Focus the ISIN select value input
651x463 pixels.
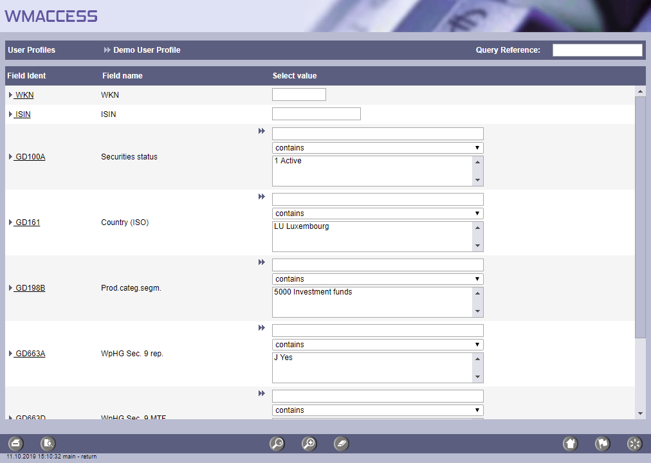316,114
